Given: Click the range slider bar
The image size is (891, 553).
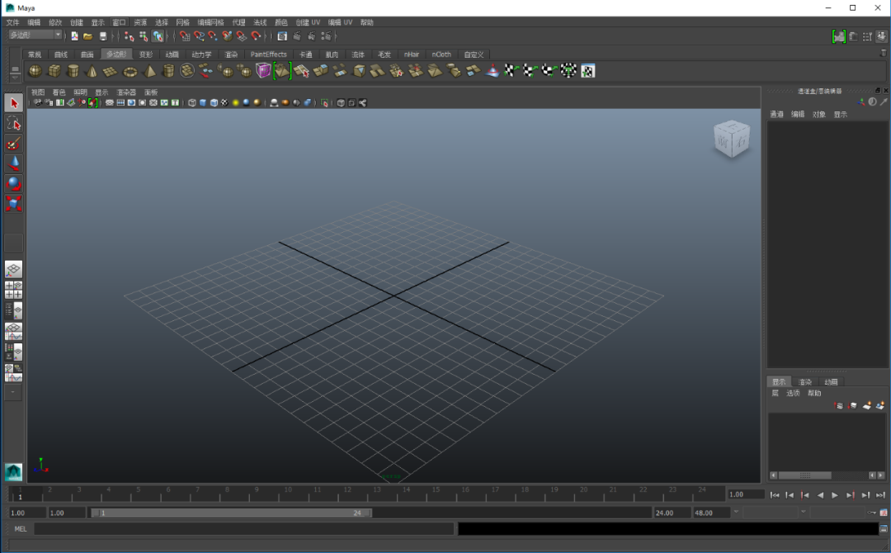Looking at the screenshot, I should [231, 513].
